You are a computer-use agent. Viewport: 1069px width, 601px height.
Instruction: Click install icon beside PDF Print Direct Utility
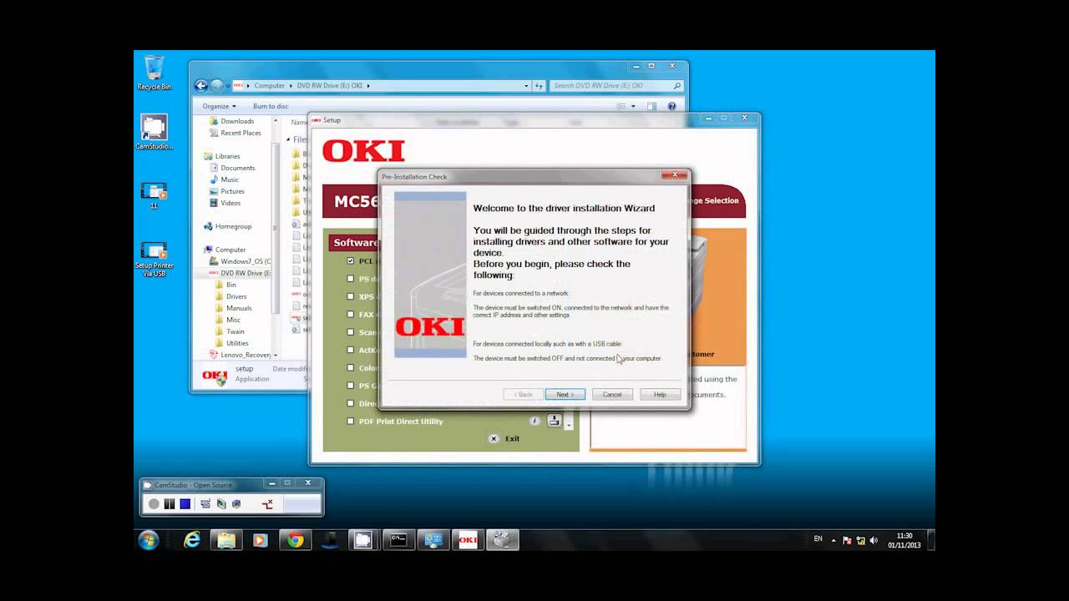(x=554, y=421)
